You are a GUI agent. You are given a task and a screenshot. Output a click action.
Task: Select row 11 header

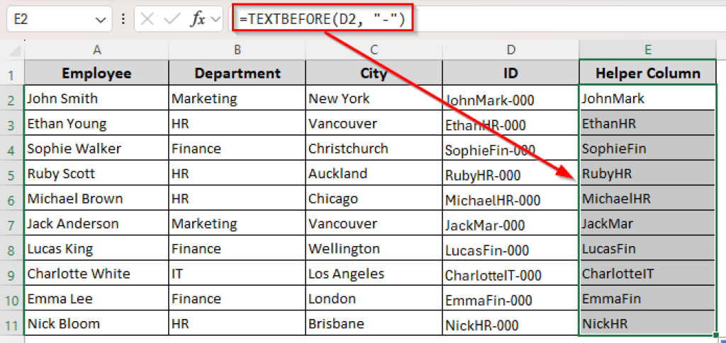[11, 325]
